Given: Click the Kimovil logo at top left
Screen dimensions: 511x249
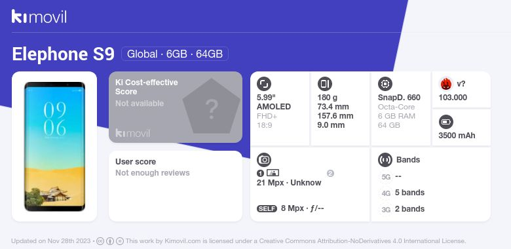Looking at the screenshot, I should pyautogui.click(x=39, y=16).
